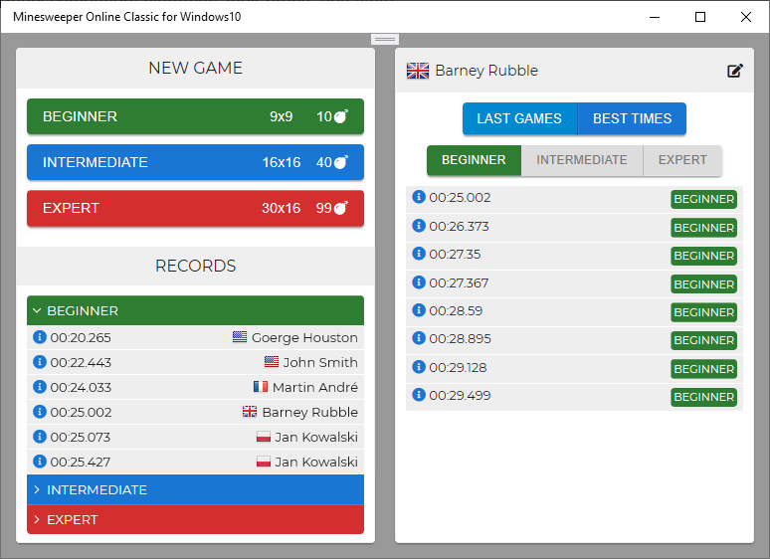Screen dimensions: 770x559
Task: Click info icon next to 00:28.895
Action: [419, 338]
